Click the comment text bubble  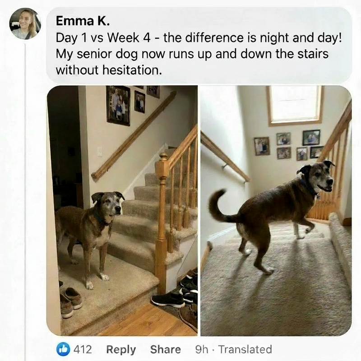[x=199, y=45]
